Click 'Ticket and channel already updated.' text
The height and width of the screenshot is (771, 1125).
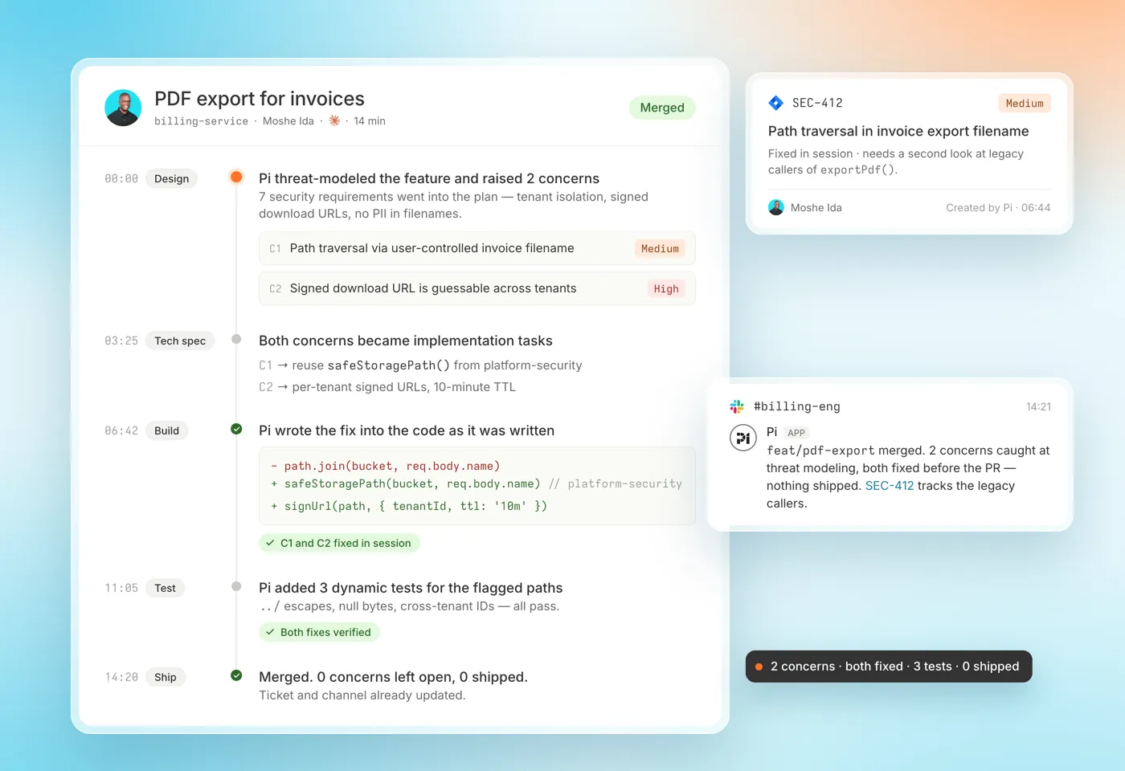coord(362,696)
